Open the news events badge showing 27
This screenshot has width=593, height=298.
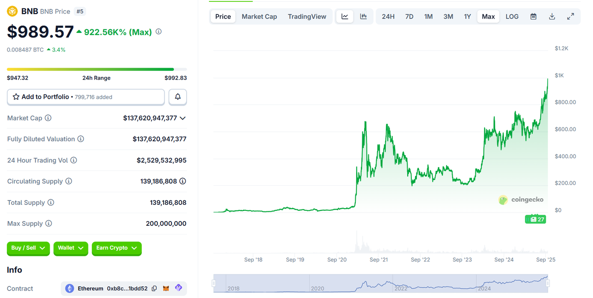[536, 219]
